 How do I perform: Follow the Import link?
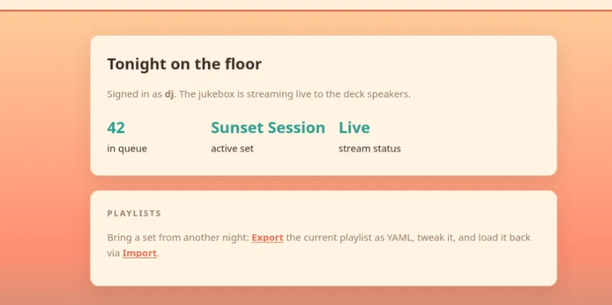[139, 253]
